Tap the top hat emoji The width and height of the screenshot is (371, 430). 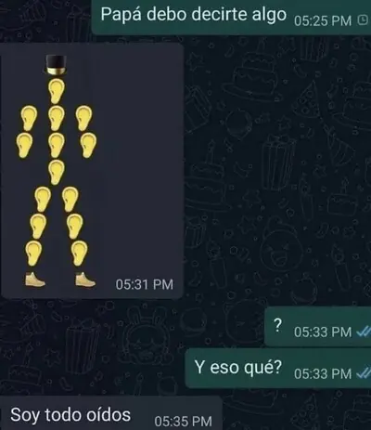coord(56,65)
